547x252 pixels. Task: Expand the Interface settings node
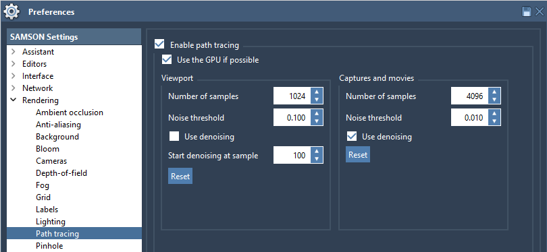tap(14, 76)
